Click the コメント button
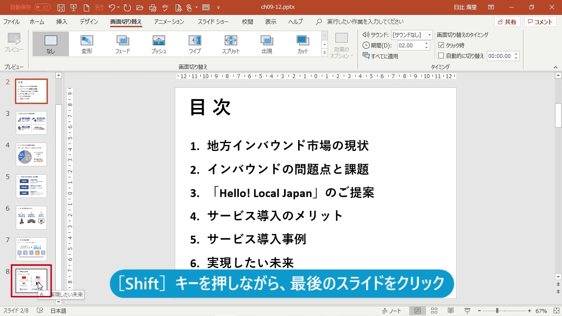The width and height of the screenshot is (562, 316). (x=540, y=22)
